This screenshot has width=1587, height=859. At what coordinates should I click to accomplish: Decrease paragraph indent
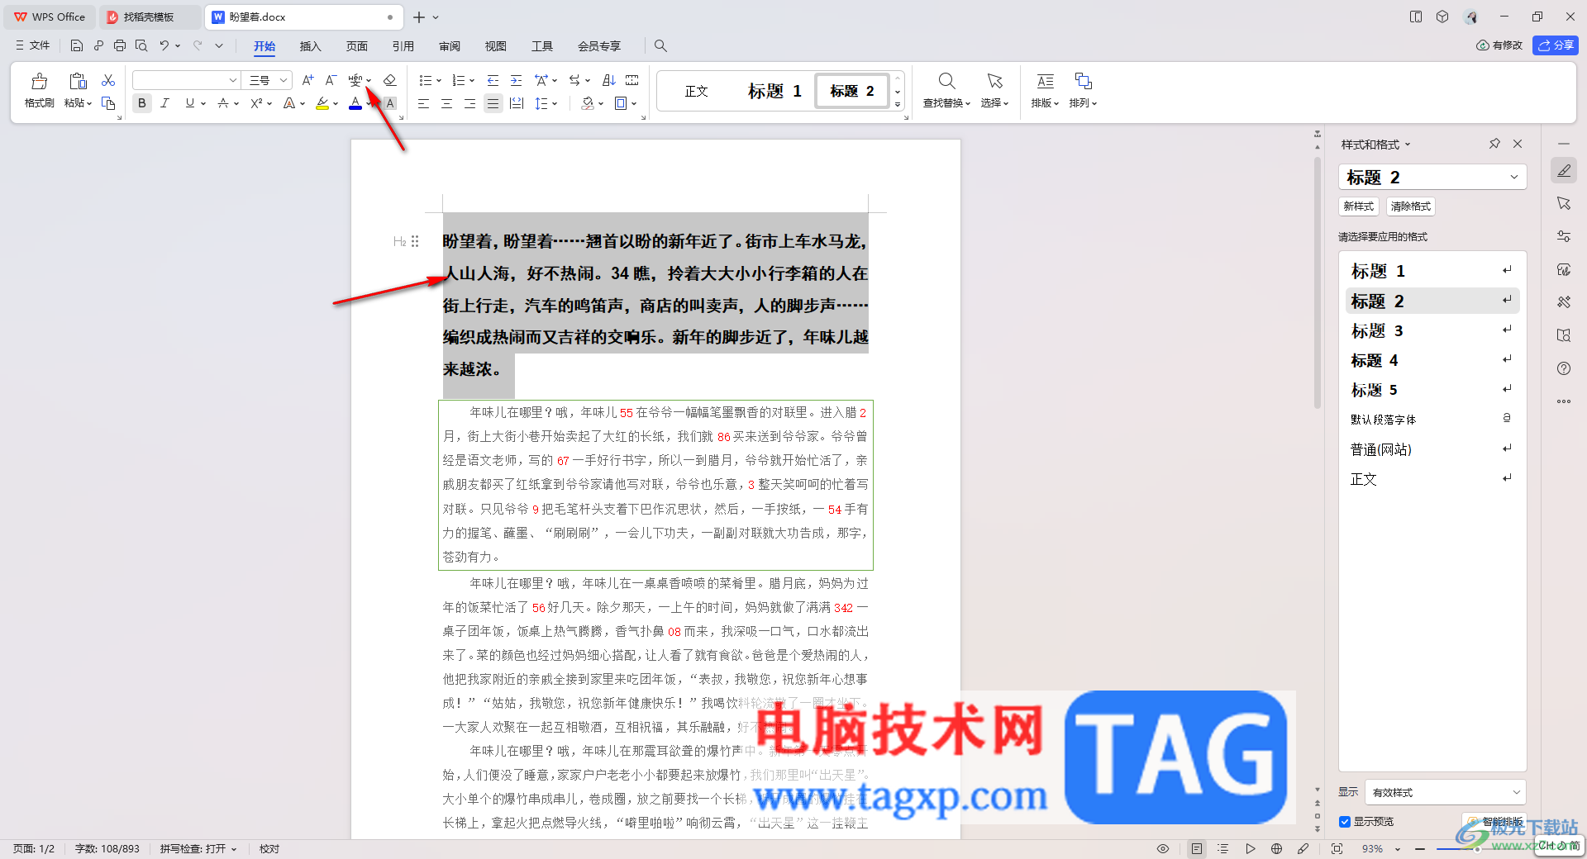[493, 80]
